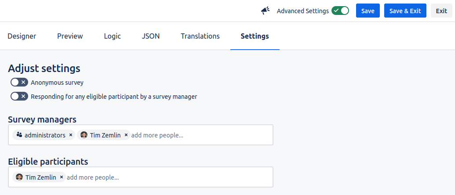The width and height of the screenshot is (455, 195).
Task: Remove Tim Zemlin from eligible participants
Action: click(x=62, y=177)
